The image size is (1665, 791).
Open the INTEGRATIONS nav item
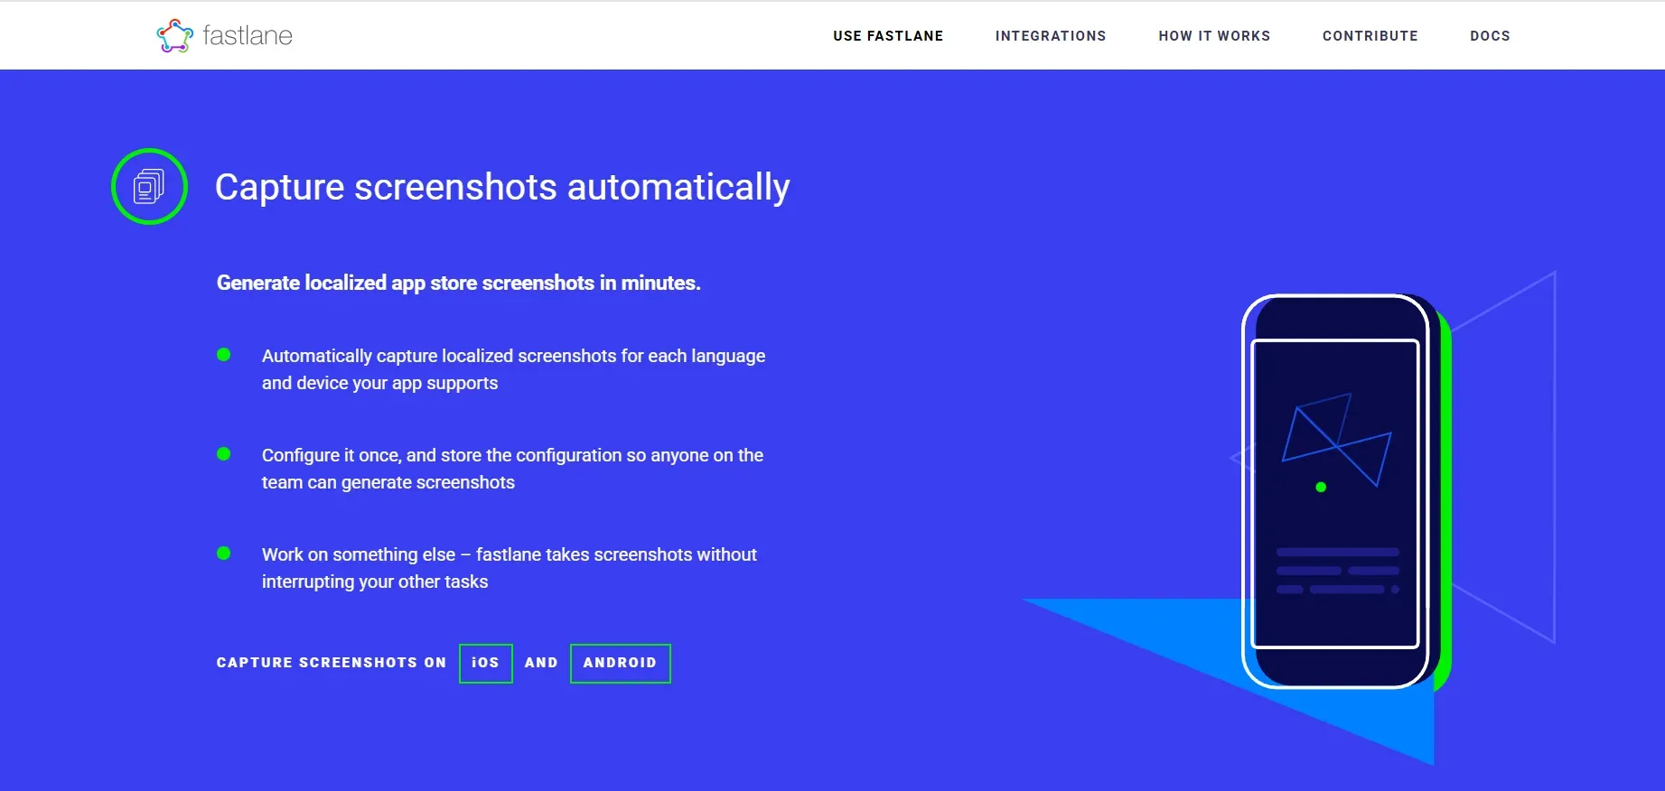tap(1051, 36)
